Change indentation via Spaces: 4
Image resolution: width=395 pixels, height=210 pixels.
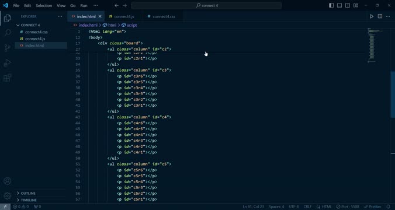(276, 206)
